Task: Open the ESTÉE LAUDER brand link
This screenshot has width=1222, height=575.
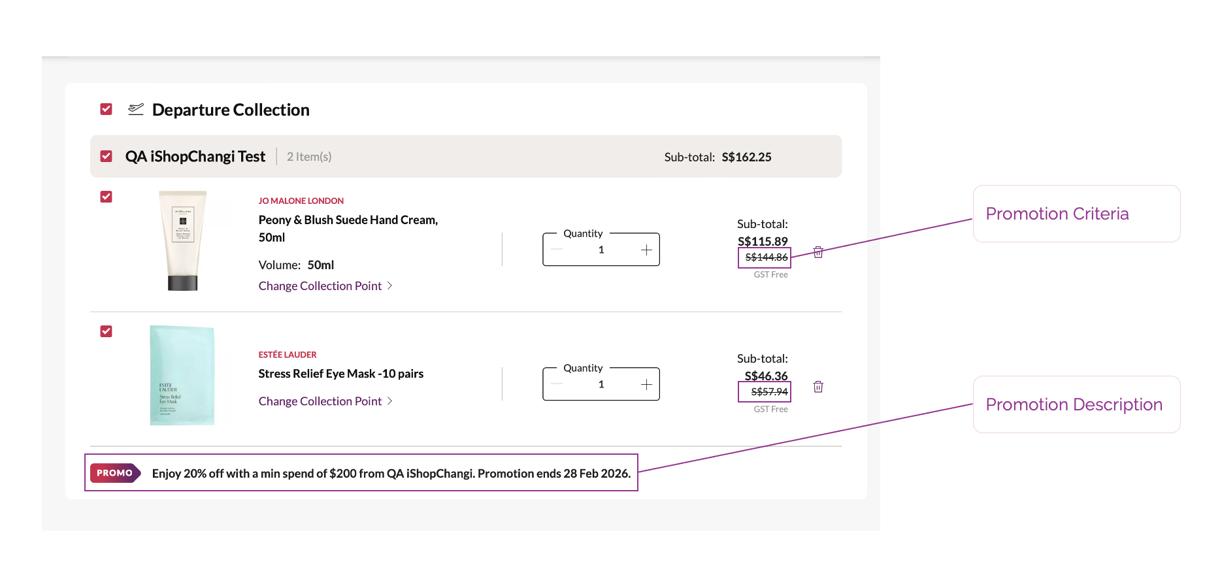Action: [288, 355]
